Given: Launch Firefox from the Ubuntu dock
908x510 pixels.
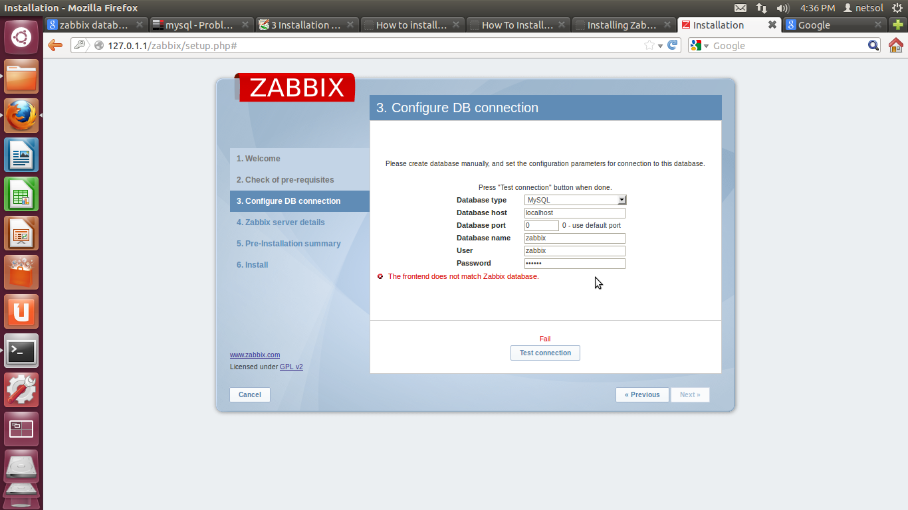Looking at the screenshot, I should tap(21, 116).
